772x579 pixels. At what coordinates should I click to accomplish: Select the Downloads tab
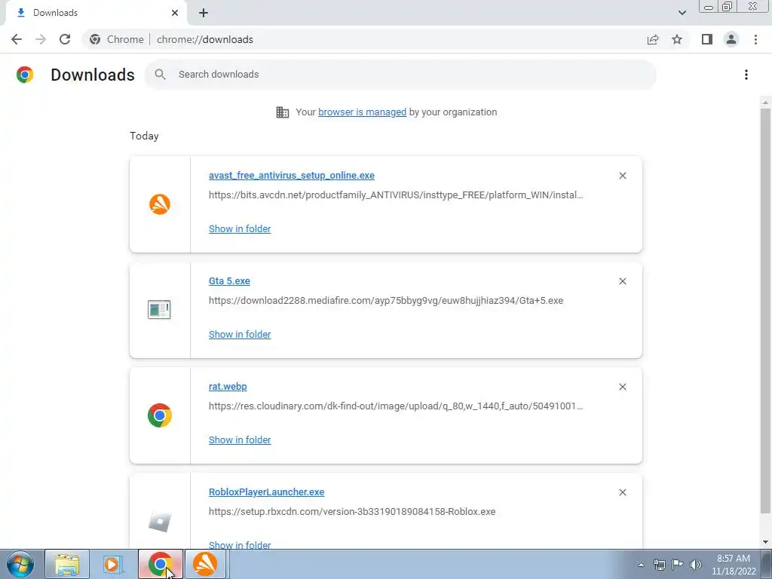pos(96,13)
